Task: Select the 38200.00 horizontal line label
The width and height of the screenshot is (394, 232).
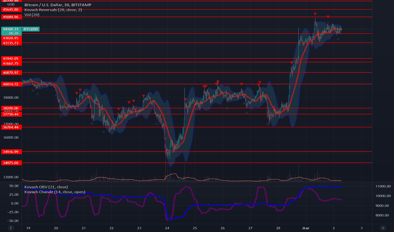Action: click(11, 108)
